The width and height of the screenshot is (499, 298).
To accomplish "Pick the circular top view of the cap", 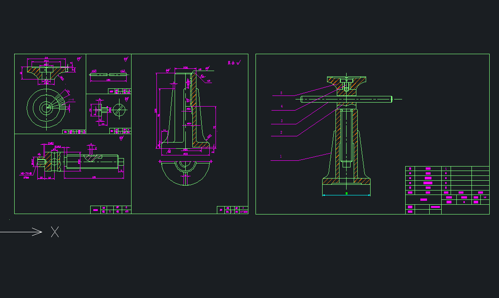I will 47,108.
